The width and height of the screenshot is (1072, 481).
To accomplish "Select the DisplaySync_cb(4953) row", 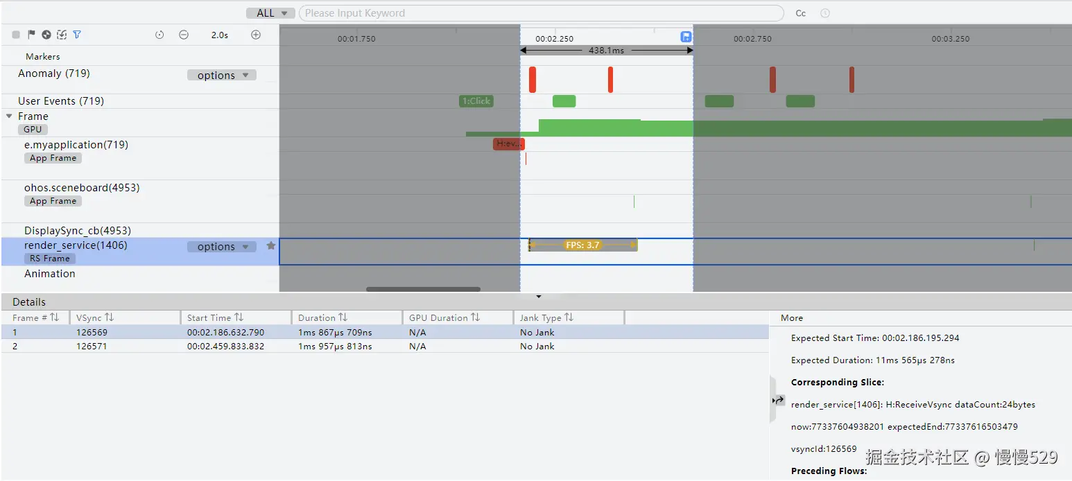I will (x=78, y=231).
